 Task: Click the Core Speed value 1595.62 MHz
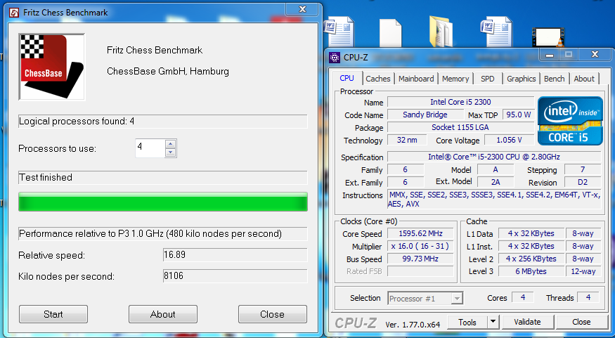[420, 234]
